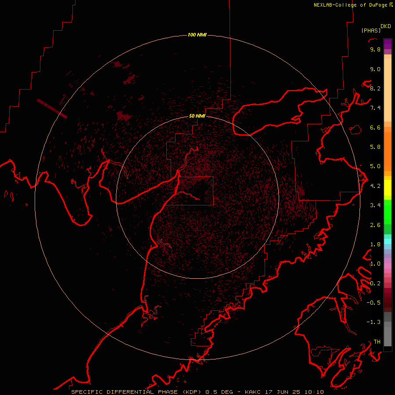Click the [PHAS] legend header
The width and height of the screenshot is (395, 395).
click(x=371, y=30)
